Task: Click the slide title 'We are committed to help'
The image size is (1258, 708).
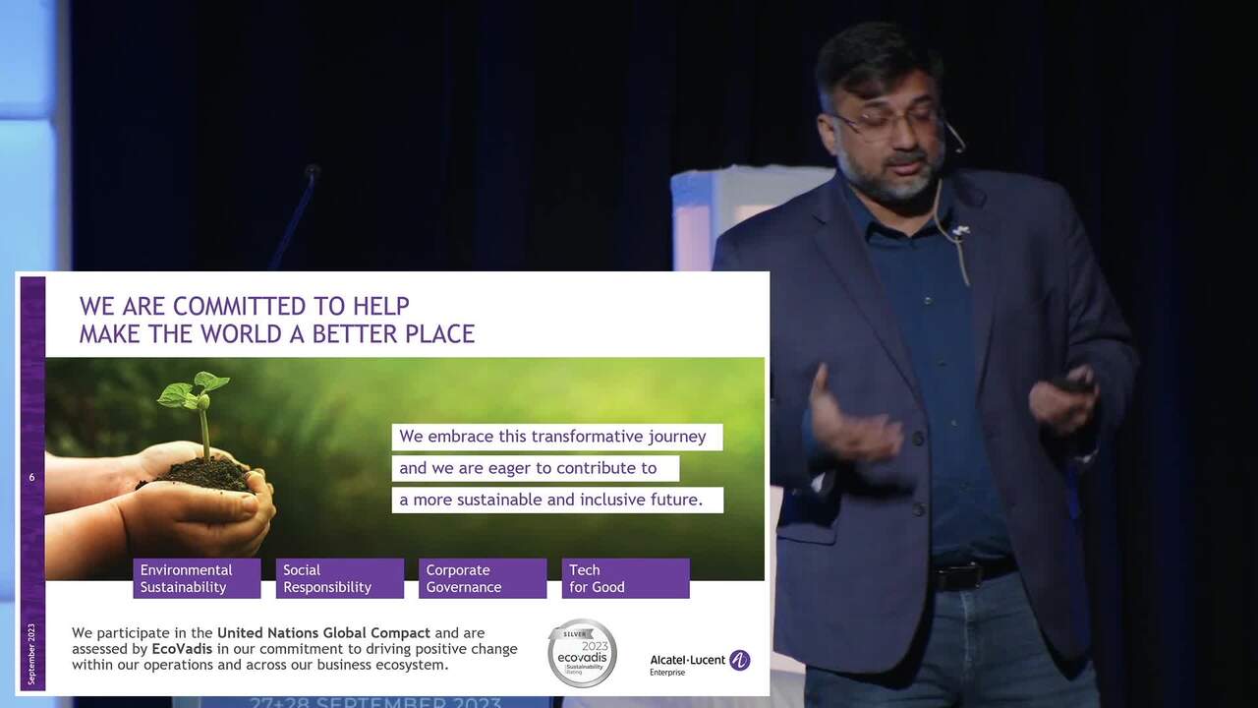Action: click(245, 306)
